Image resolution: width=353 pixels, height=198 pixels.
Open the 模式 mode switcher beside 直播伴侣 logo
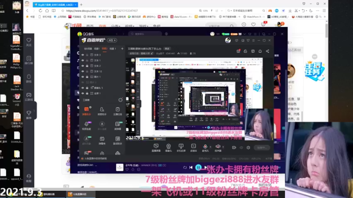click(112, 40)
